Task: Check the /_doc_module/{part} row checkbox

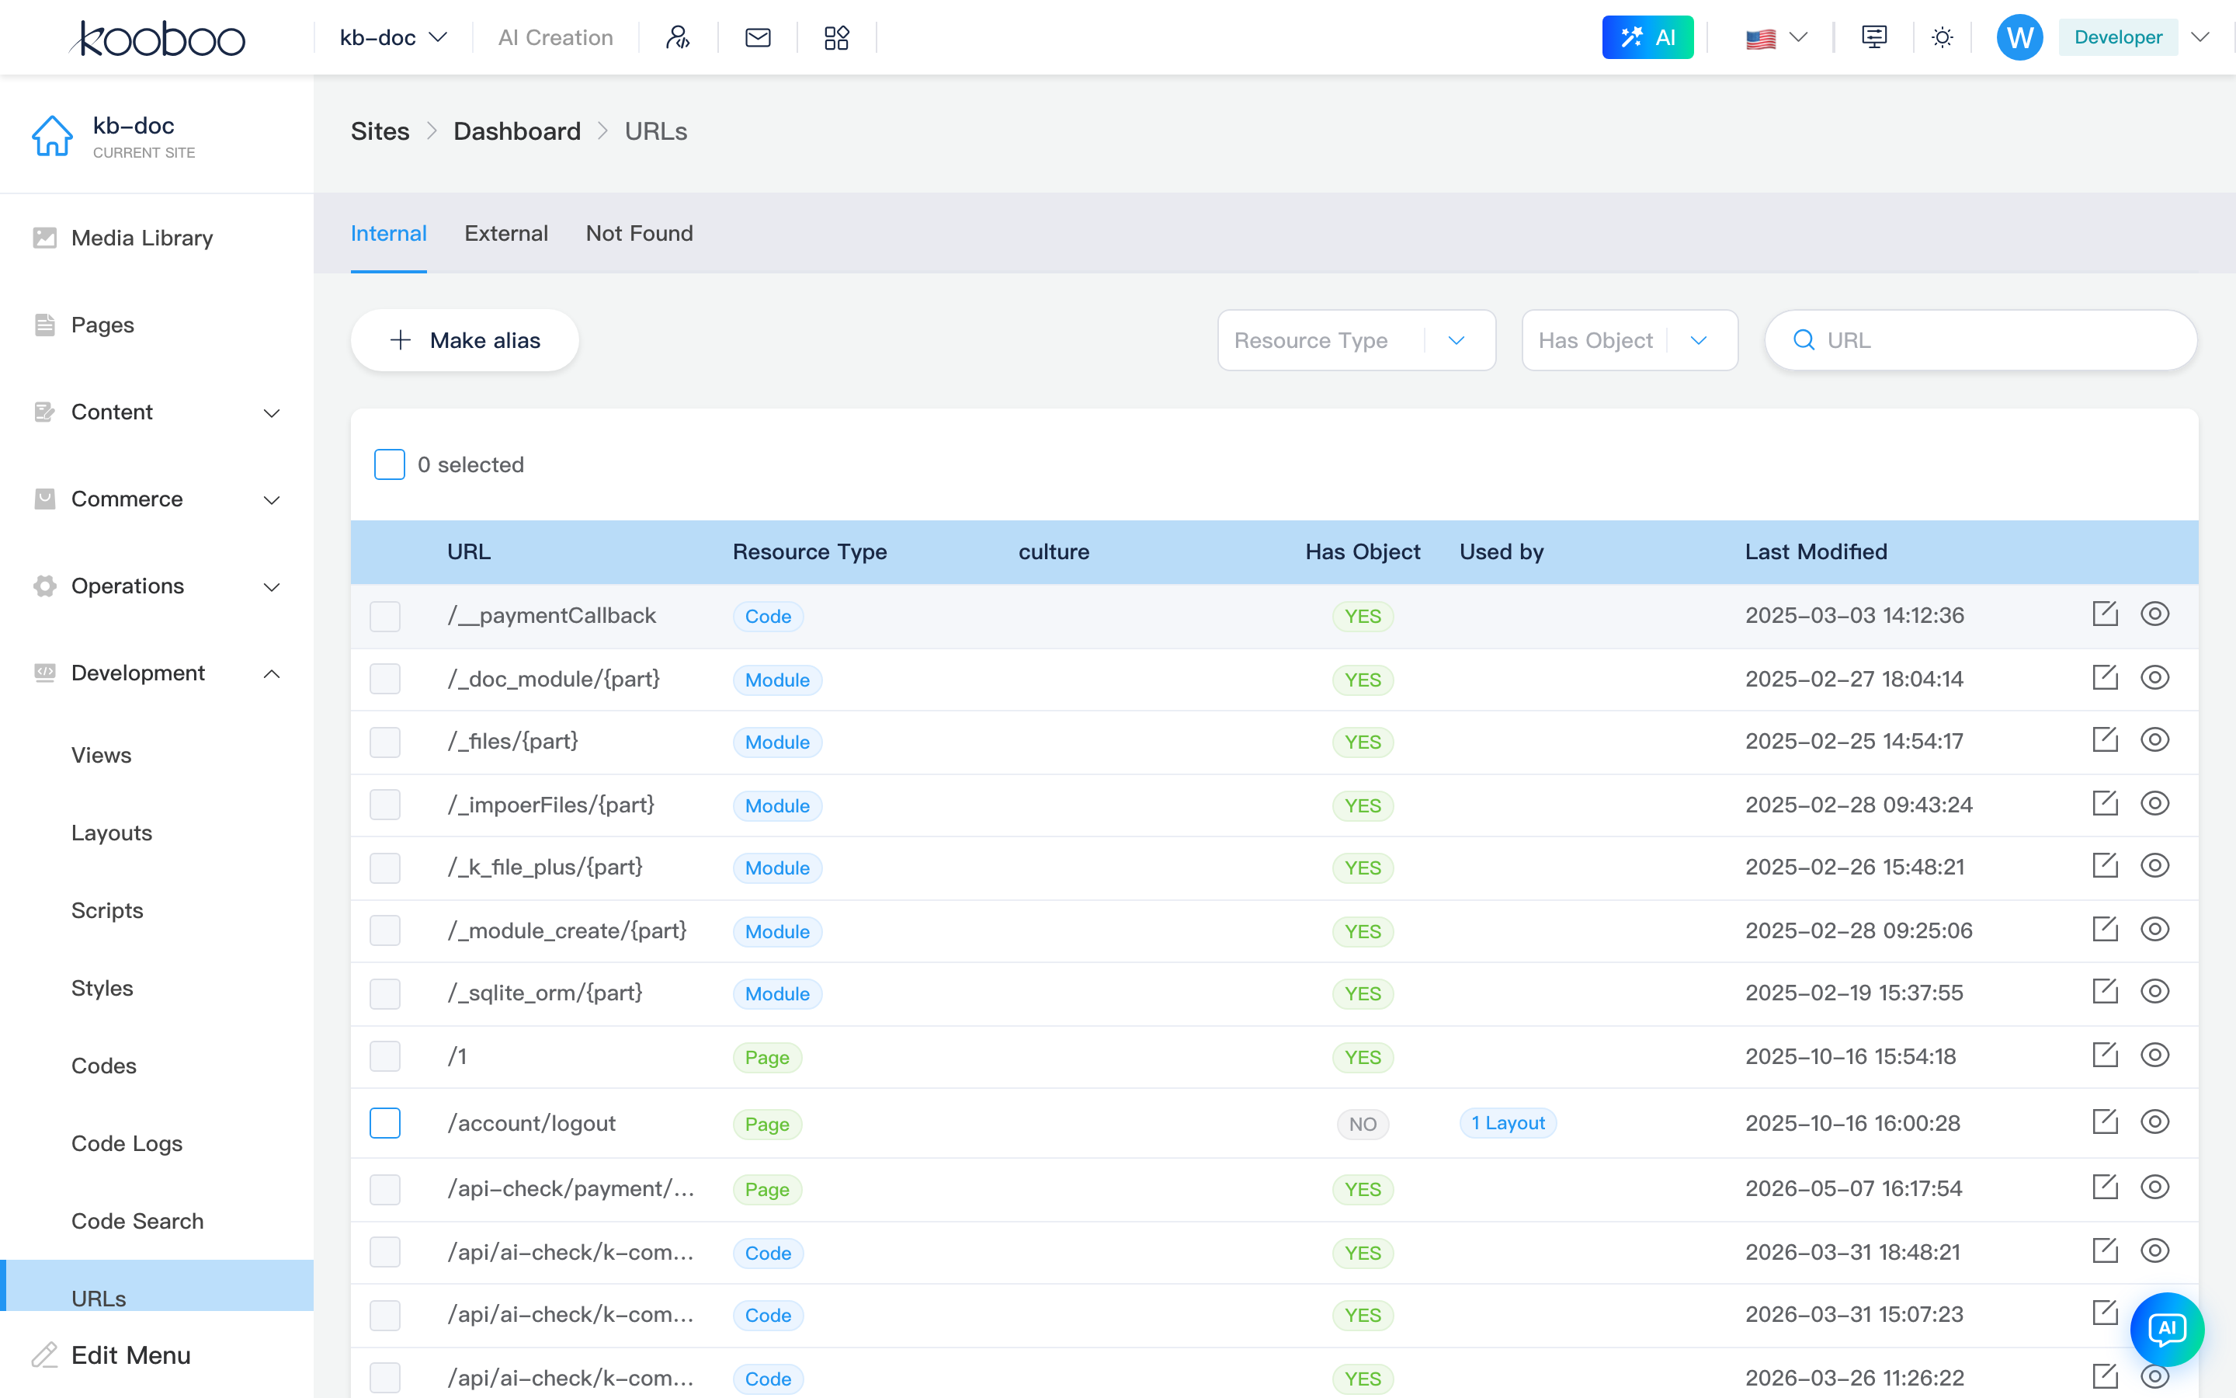Action: (x=384, y=679)
